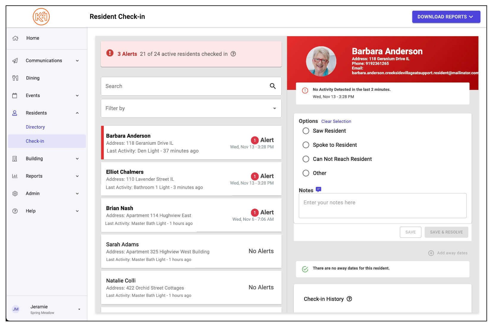The image size is (493, 327).
Task: Collapse the Residents section
Action: click(x=78, y=113)
